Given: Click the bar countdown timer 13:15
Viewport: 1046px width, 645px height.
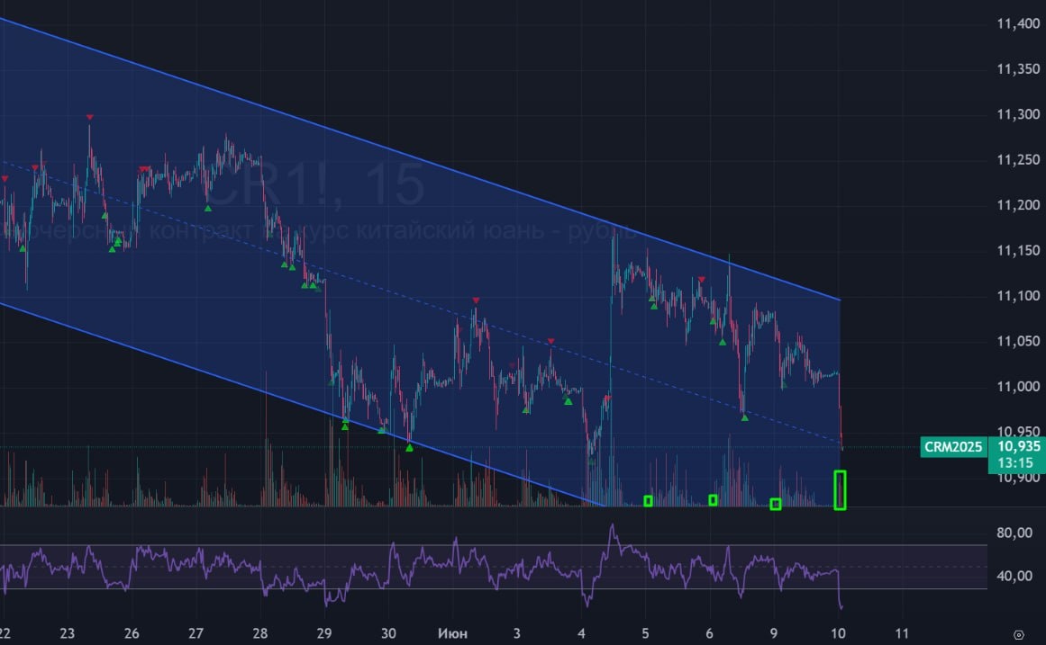Looking at the screenshot, I should [1015, 463].
